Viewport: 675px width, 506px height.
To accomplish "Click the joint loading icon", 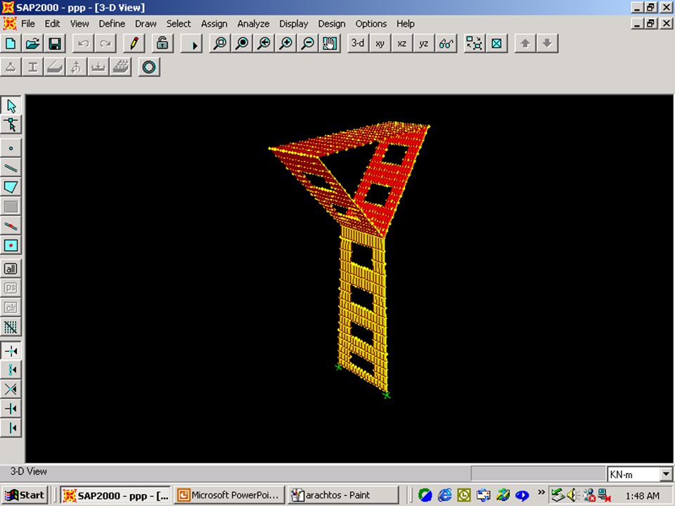I will pyautogui.click(x=77, y=67).
